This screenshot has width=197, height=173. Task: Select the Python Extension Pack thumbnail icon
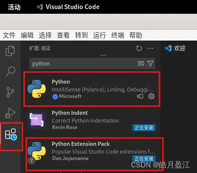click(37, 151)
